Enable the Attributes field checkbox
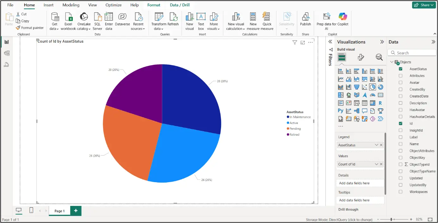Viewport: 438px width, 223px height. point(400,76)
